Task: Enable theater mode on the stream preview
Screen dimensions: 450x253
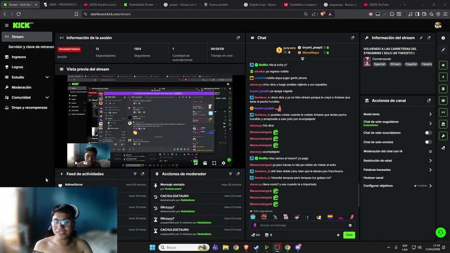Action: pyautogui.click(x=205, y=163)
